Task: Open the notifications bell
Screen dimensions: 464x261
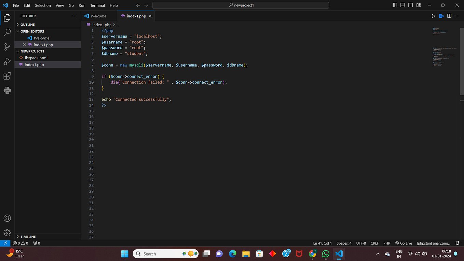Action: tap(458, 243)
